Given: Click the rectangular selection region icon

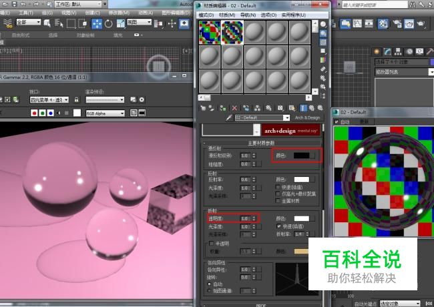Looking at the screenshot, I should pos(71,24).
